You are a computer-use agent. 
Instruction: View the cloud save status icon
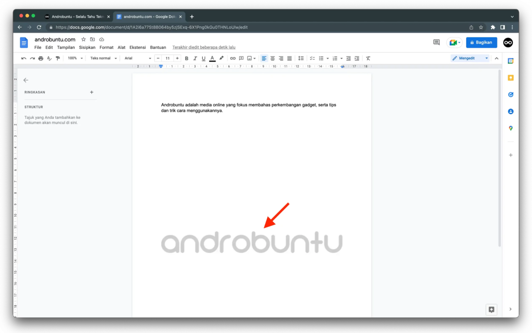101,39
